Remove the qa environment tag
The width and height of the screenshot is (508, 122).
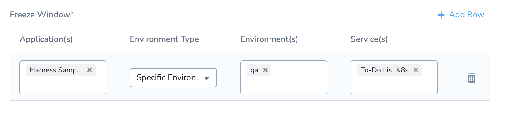(x=265, y=70)
